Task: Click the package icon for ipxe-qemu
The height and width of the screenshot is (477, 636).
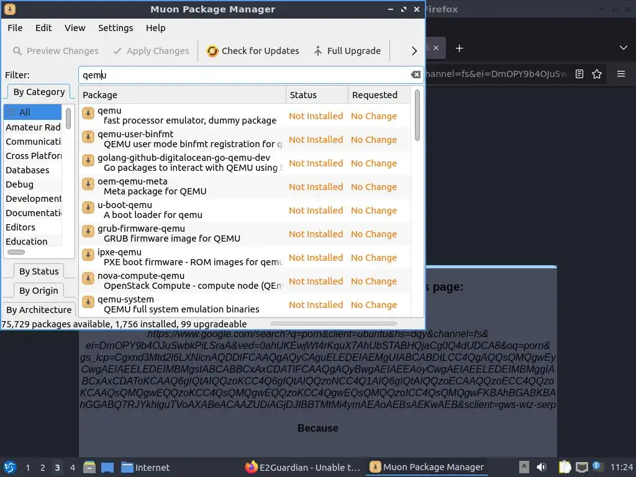Action: 88,255
